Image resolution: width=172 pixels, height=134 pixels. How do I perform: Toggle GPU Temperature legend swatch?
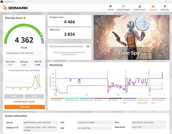click(86, 98)
